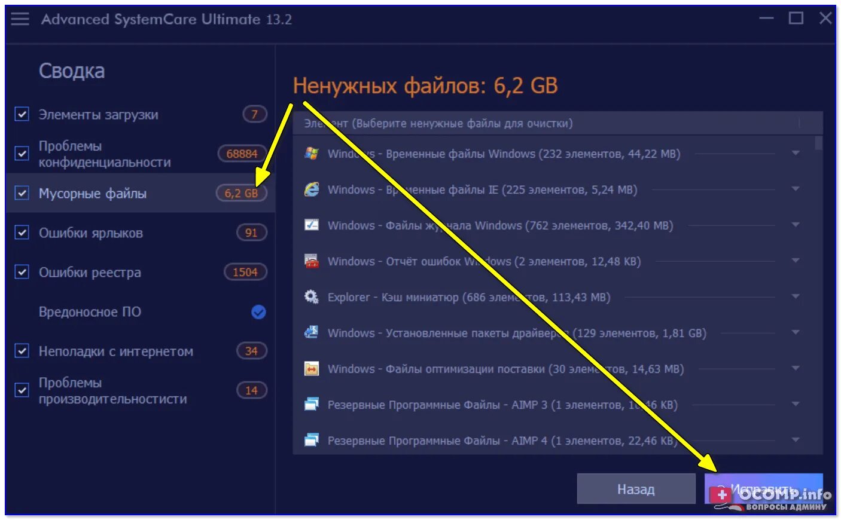Click the delivery optimization files icon
Image resolution: width=841 pixels, height=520 pixels.
tap(311, 368)
